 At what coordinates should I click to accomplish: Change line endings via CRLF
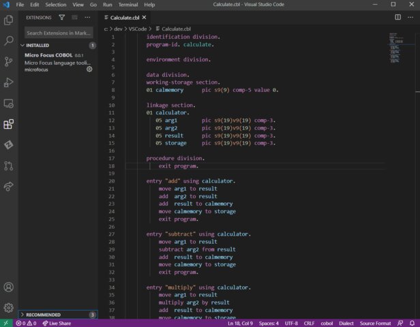click(x=309, y=324)
